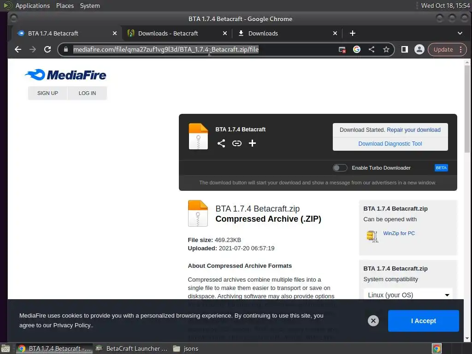The width and height of the screenshot is (472, 354).
Task: Switch to the Chrome Downloads tab
Action: coord(287,33)
